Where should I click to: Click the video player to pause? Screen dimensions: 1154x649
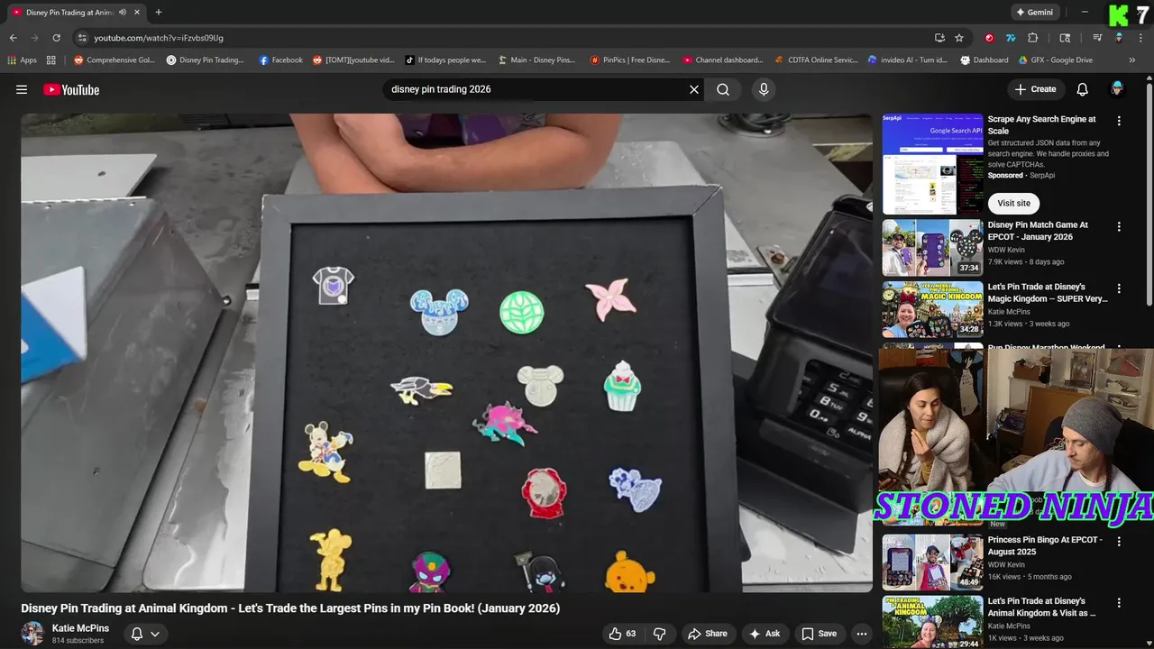(446, 352)
